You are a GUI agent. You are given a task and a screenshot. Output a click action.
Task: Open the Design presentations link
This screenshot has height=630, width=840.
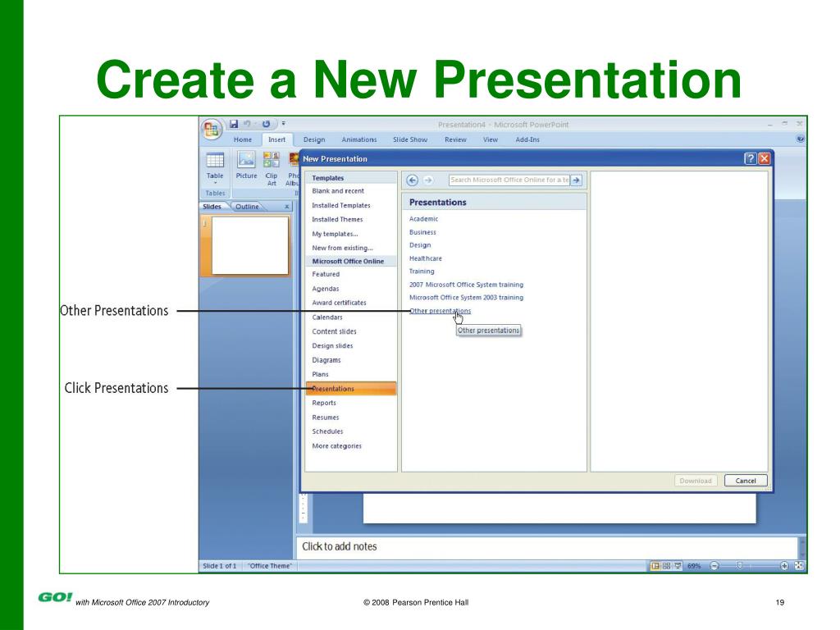tap(419, 244)
